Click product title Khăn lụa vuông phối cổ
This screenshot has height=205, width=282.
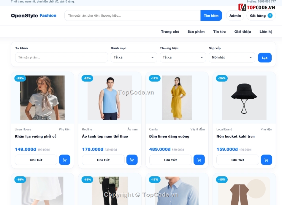(35, 136)
